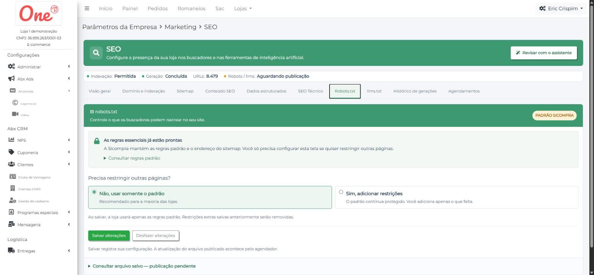Viewport: 594px width, 275px height.
Task: Click the Abx Ads megaphone icon
Action: tap(11, 79)
